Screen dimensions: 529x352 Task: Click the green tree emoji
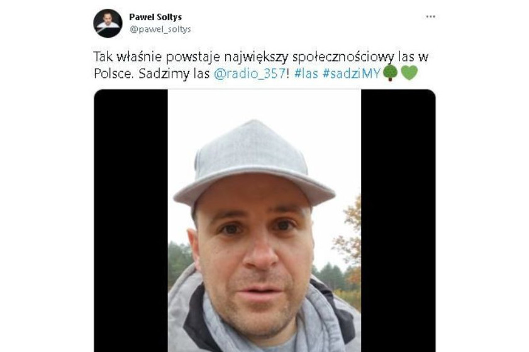click(391, 73)
